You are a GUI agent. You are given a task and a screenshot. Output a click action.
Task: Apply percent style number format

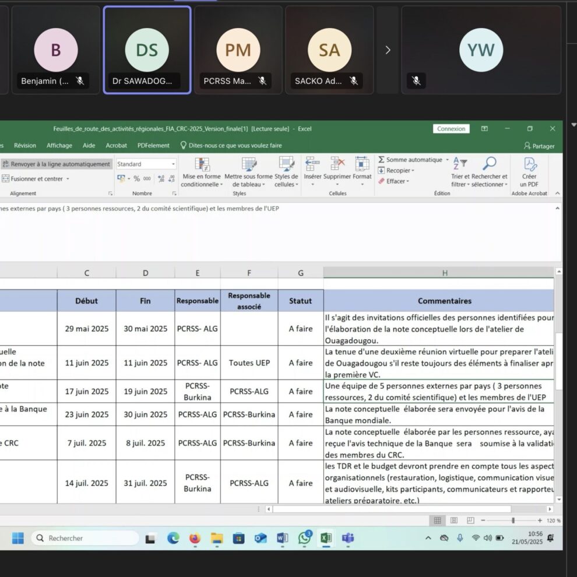[x=136, y=179]
